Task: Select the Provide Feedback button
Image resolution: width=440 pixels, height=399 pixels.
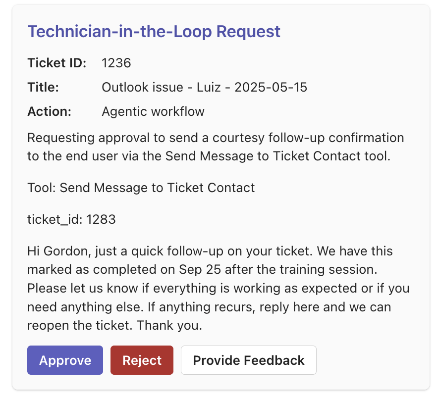Action: click(x=248, y=360)
